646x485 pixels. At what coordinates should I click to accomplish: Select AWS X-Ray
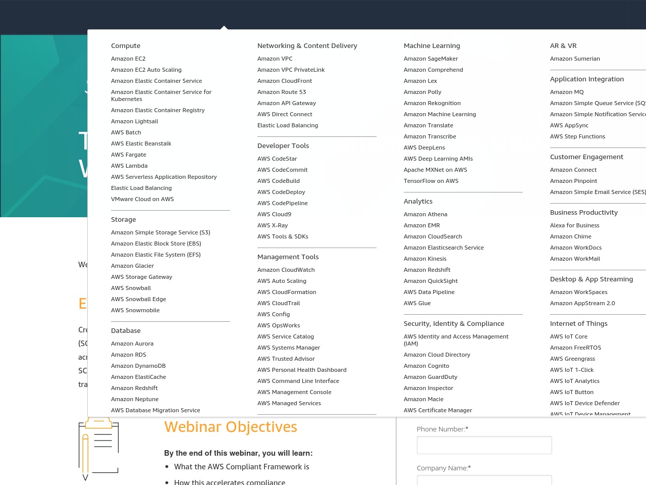[273, 225]
